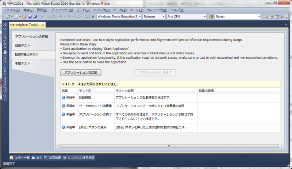292x169 pixels.
Task: Click the Object Browser toolbar icon
Action: (x=277, y=16)
